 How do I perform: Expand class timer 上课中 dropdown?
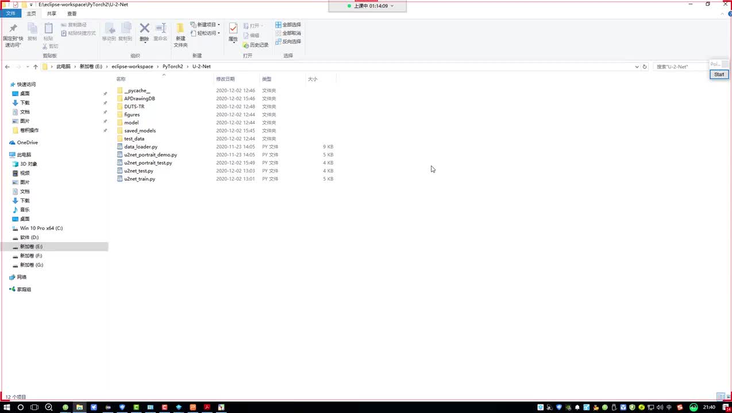(392, 6)
